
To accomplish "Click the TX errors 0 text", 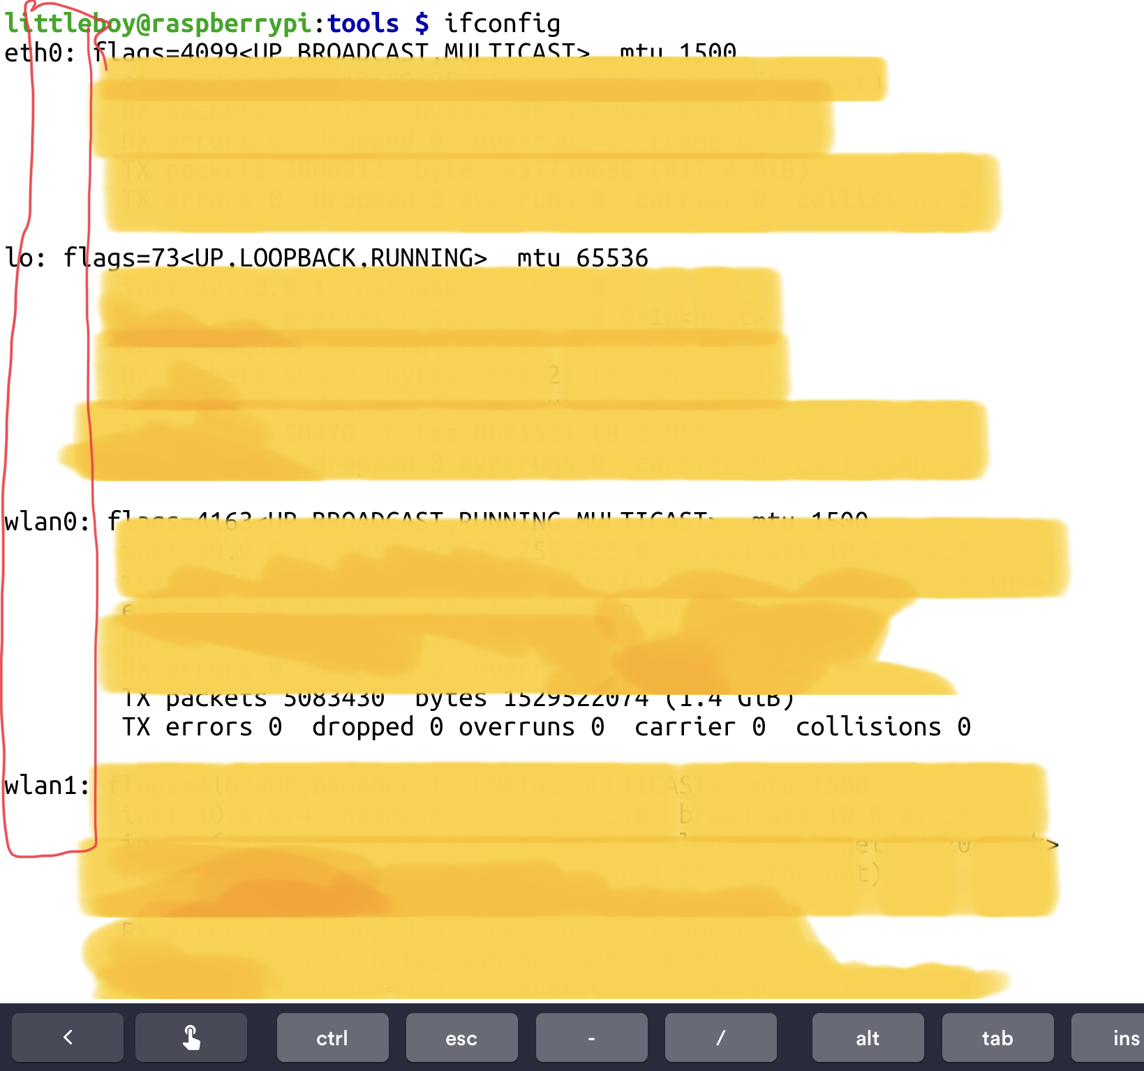I will (x=202, y=727).
